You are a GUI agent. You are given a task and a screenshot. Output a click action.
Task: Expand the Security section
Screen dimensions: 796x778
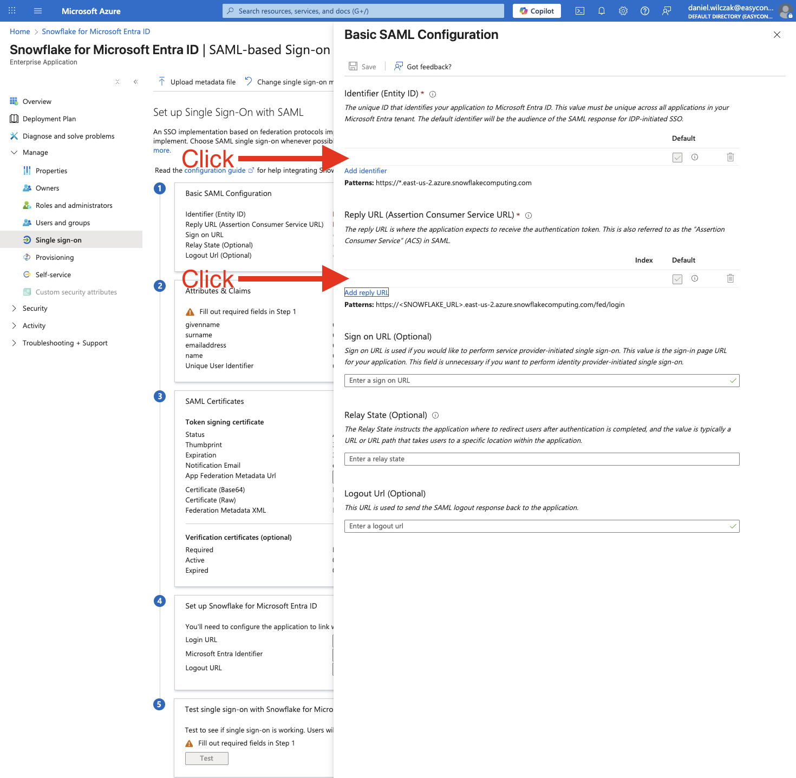(14, 309)
